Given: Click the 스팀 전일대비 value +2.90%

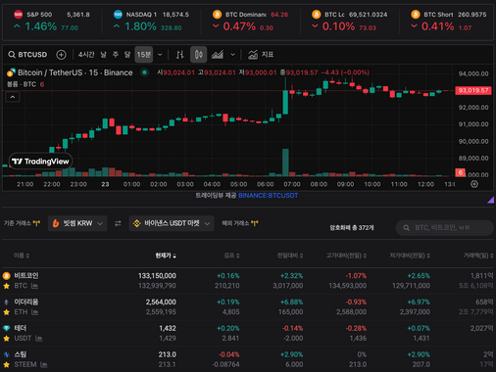Looking at the screenshot, I should 291,354.
